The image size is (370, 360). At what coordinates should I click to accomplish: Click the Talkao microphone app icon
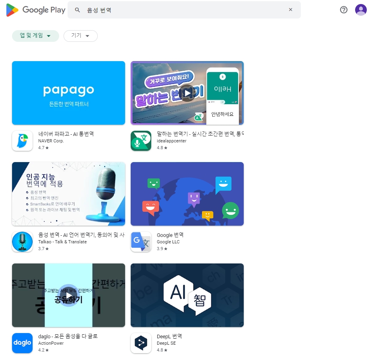pos(22,242)
